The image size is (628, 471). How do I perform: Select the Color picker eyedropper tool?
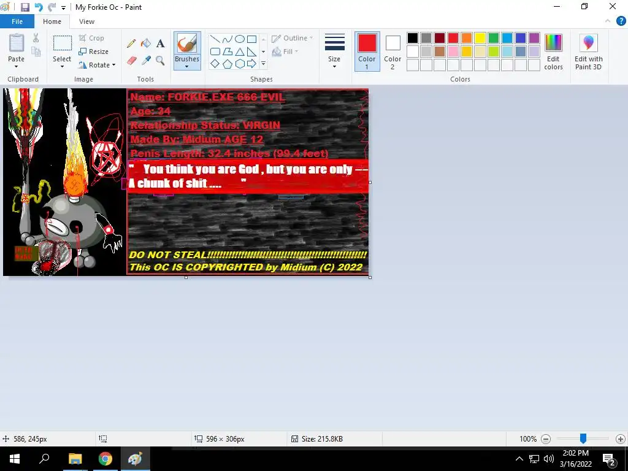[x=146, y=61]
